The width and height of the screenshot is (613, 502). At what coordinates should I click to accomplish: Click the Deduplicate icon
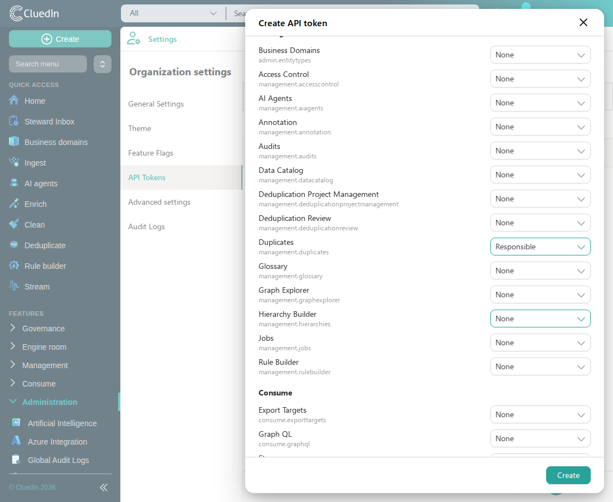pos(14,245)
